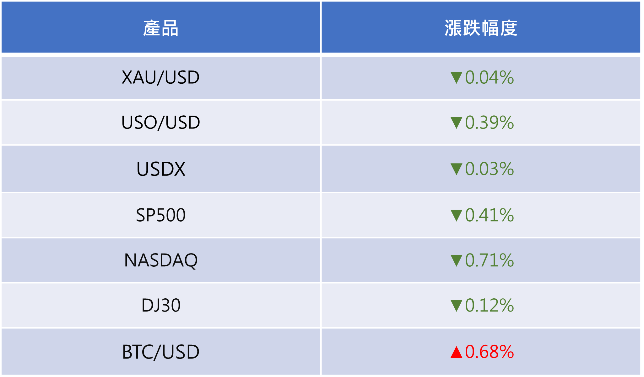Click the green down arrow beside 0.12%
This screenshot has height=377, width=644.
[456, 306]
